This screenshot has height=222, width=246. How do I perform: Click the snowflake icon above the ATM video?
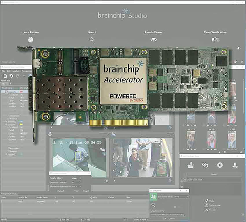tap(50, 134)
